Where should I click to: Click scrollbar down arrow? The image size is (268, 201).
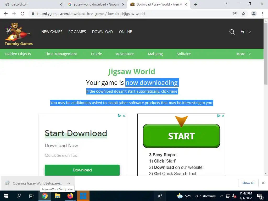click(x=266, y=173)
